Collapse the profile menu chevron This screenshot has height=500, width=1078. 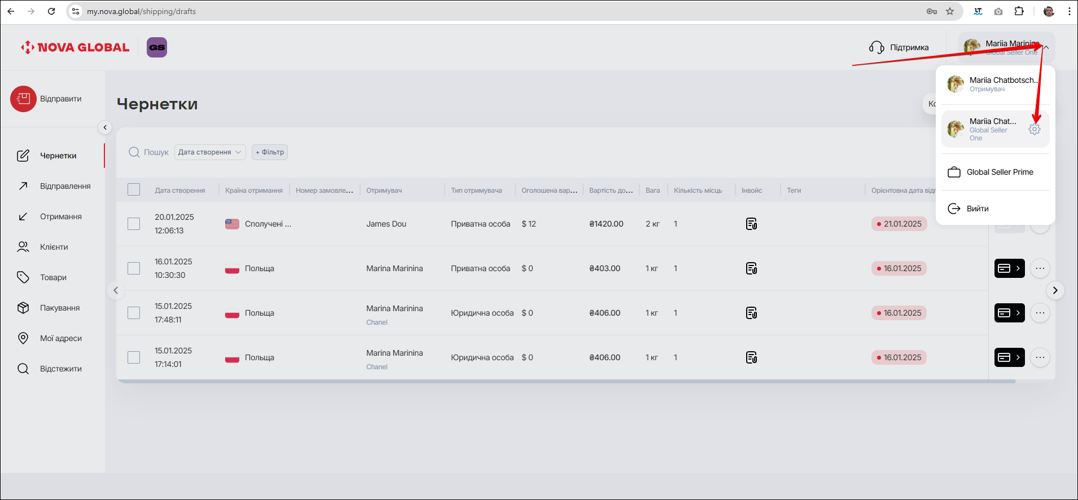[1046, 48]
